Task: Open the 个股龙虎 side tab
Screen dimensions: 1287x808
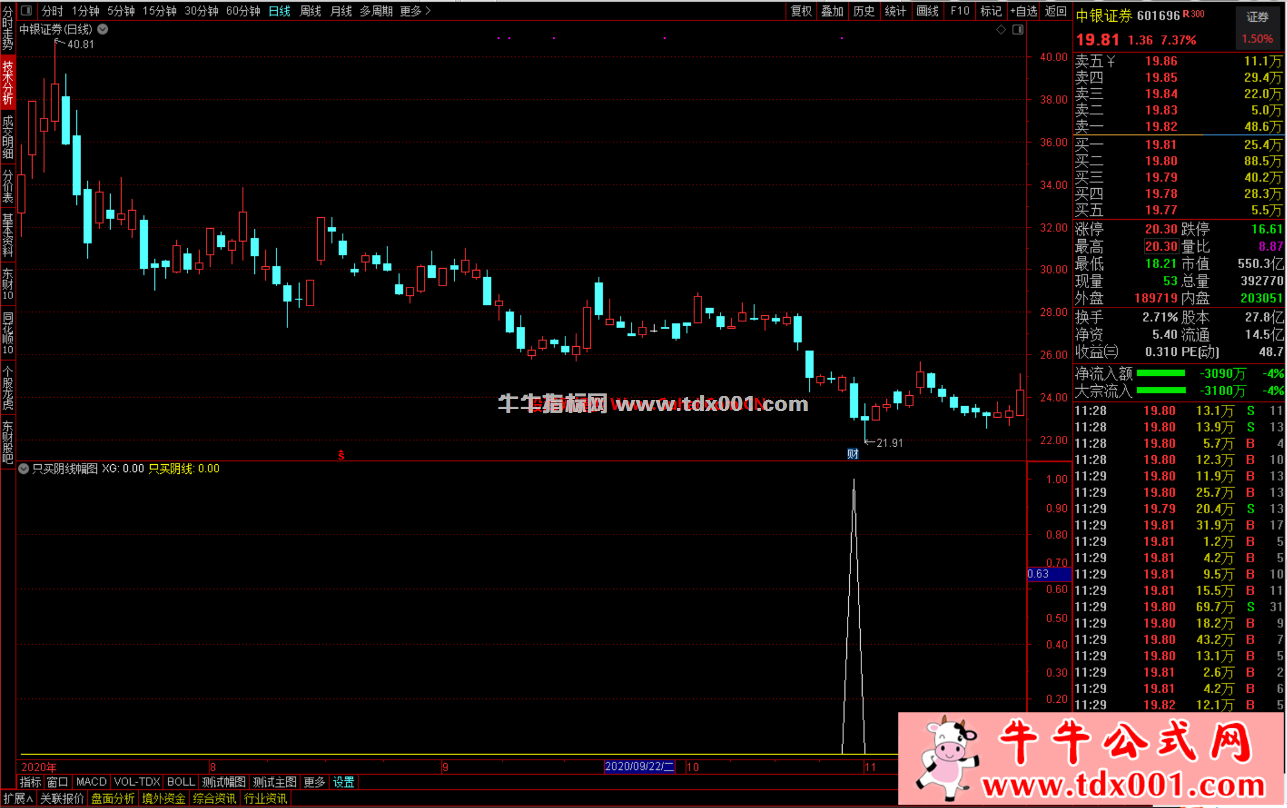Action: click(8, 387)
